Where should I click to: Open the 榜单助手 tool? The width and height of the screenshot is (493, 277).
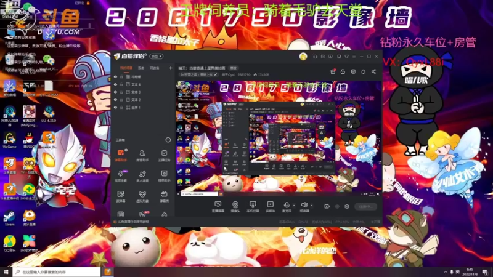click(x=164, y=176)
